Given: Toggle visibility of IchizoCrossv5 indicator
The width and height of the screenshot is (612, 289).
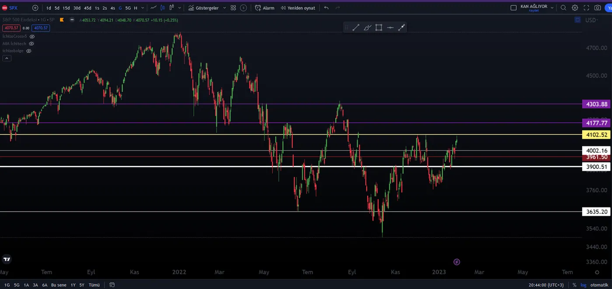Looking at the screenshot, I should tap(32, 37).
